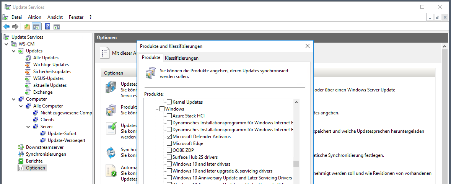
Task: Collapse the Alle Computer tree node
Action: click(x=21, y=106)
